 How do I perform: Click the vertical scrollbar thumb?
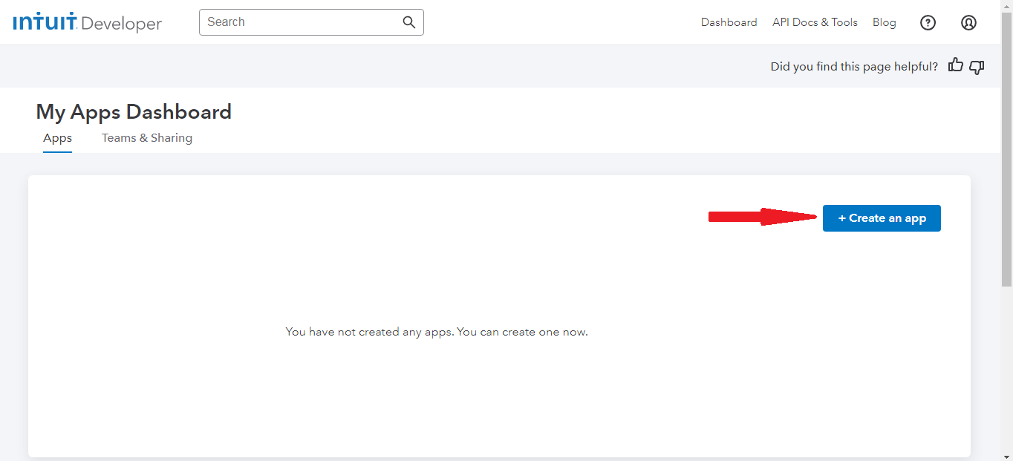point(1006,148)
